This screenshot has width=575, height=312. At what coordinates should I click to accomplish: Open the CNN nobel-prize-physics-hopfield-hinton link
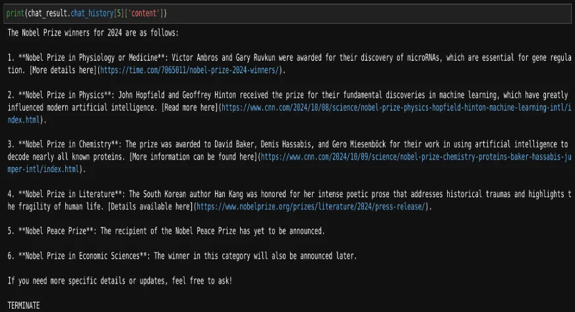click(x=396, y=108)
